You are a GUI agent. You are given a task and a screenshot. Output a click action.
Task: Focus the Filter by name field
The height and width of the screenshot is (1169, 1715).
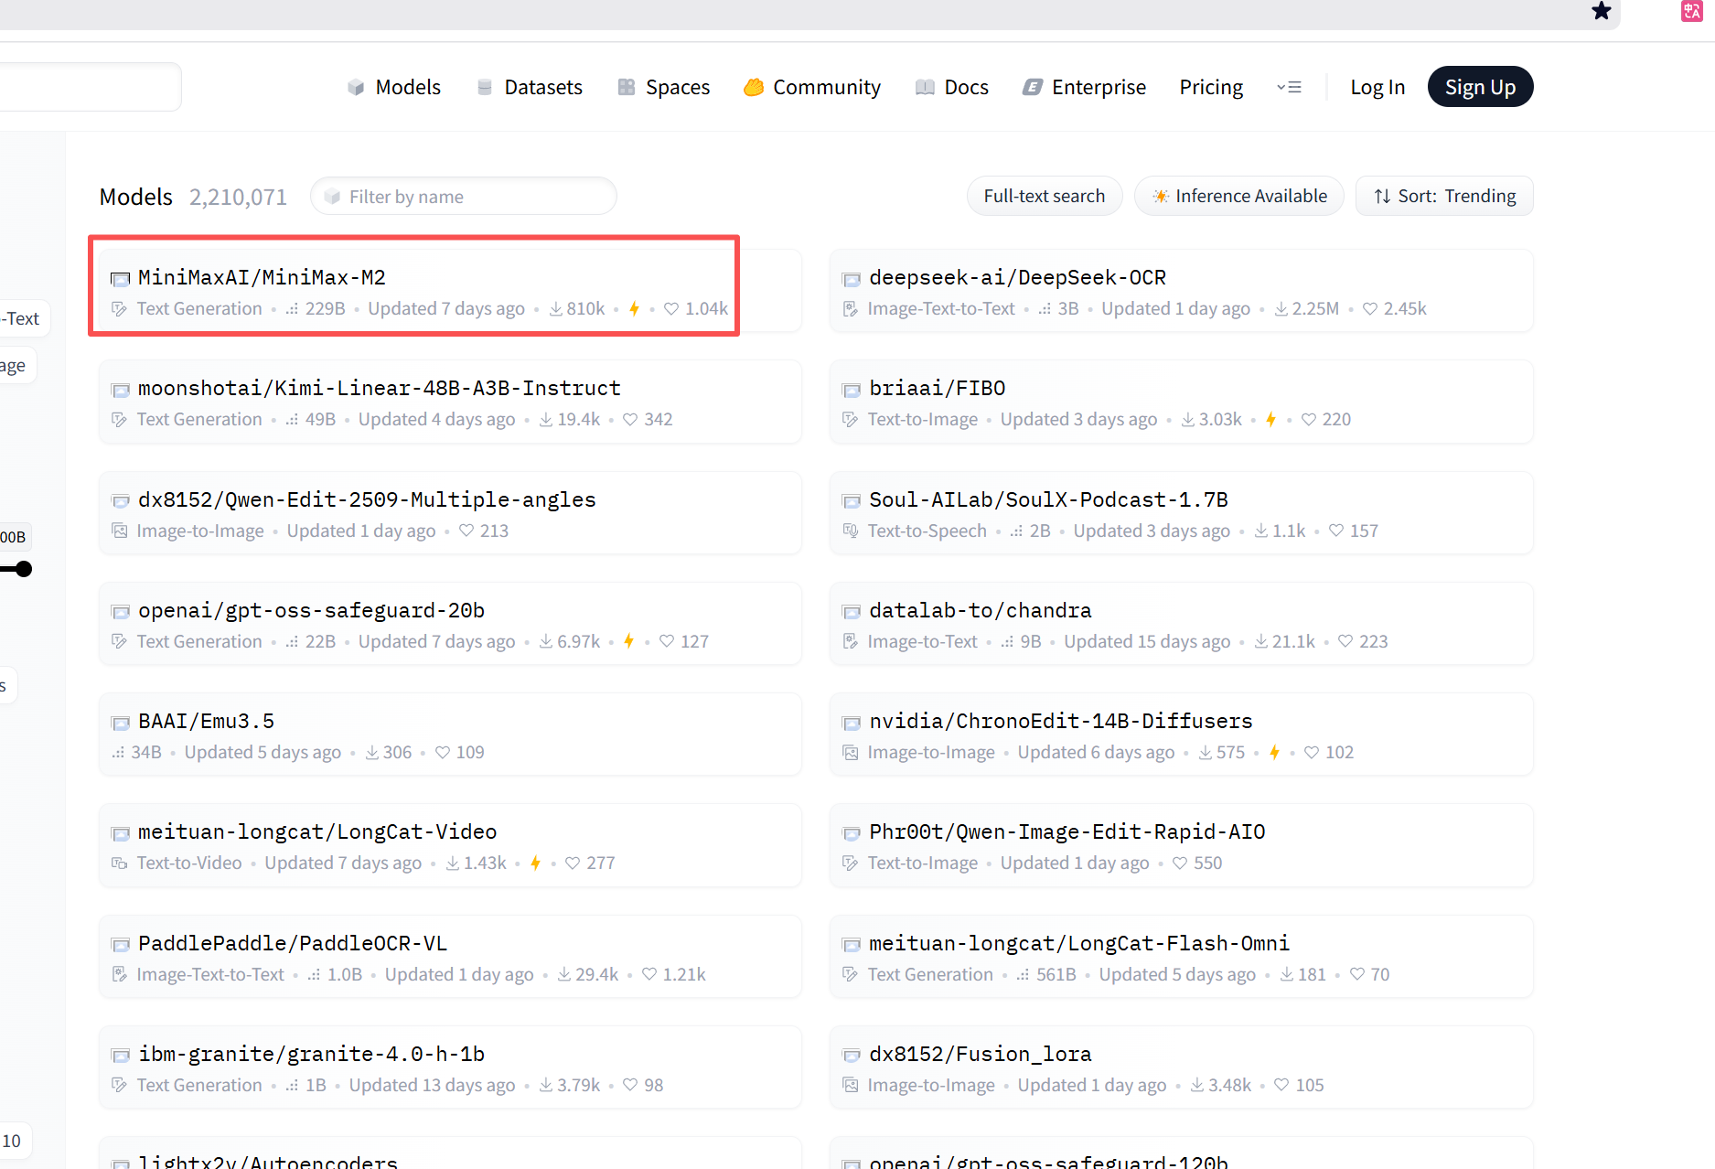(464, 197)
